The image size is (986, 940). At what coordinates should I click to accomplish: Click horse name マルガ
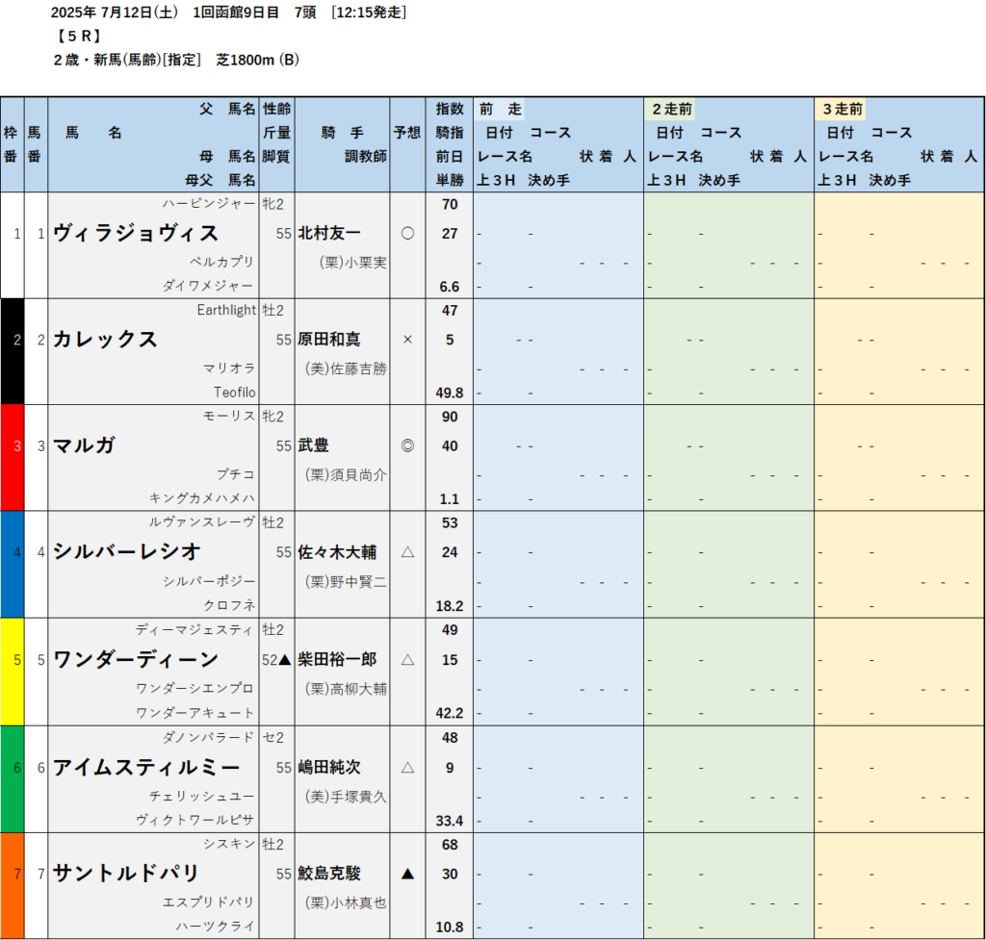click(x=84, y=445)
